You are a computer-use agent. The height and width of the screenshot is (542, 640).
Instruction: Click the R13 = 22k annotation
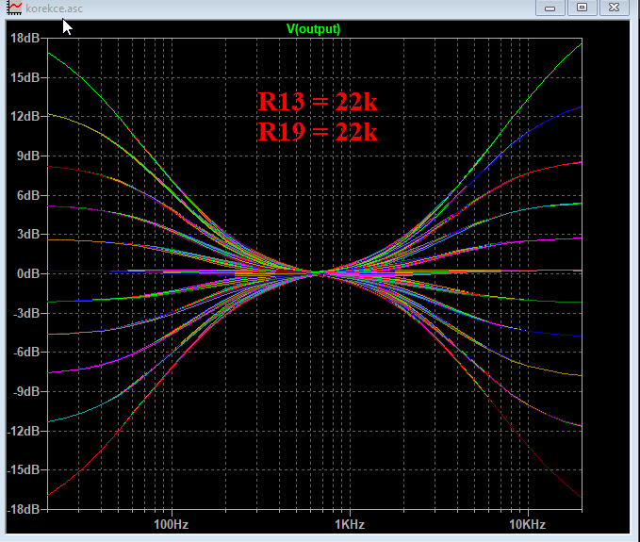click(318, 101)
